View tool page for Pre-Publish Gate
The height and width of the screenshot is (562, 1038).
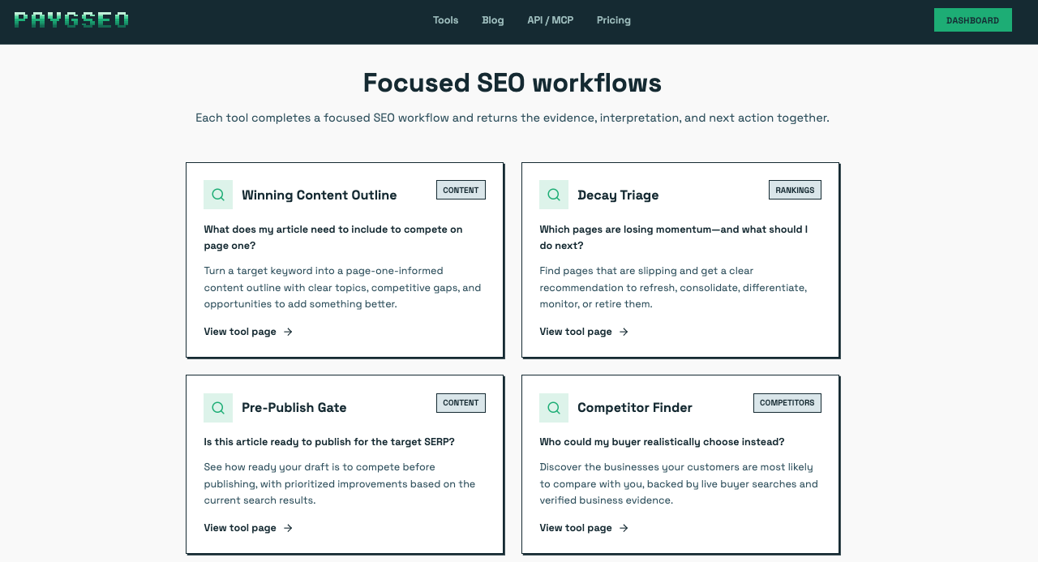248,528
